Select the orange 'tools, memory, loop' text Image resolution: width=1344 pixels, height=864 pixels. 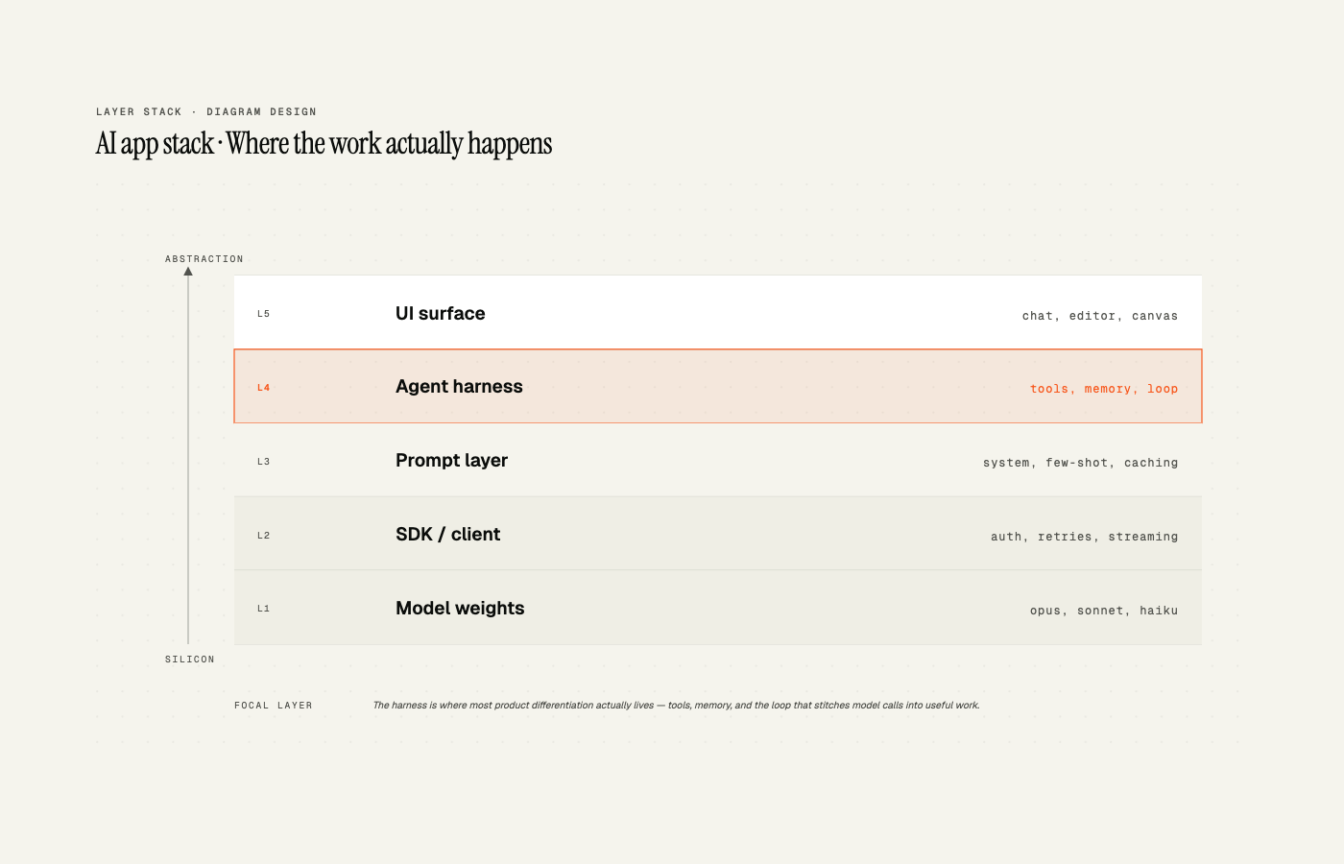[x=1104, y=389]
